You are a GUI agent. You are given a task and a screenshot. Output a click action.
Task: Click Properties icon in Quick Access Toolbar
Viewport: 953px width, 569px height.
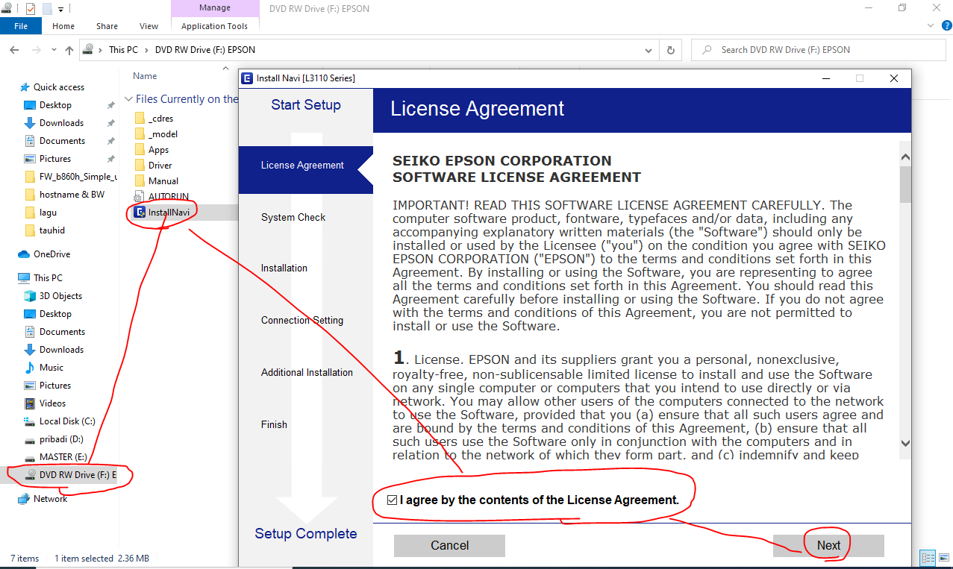click(31, 9)
